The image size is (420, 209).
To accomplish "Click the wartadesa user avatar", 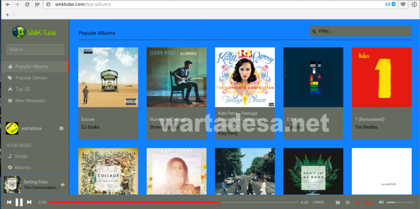I will (12, 128).
